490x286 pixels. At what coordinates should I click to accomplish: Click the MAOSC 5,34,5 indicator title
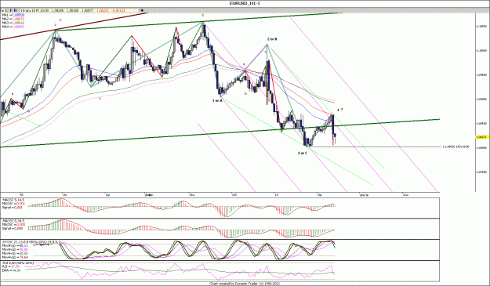pos(13,221)
